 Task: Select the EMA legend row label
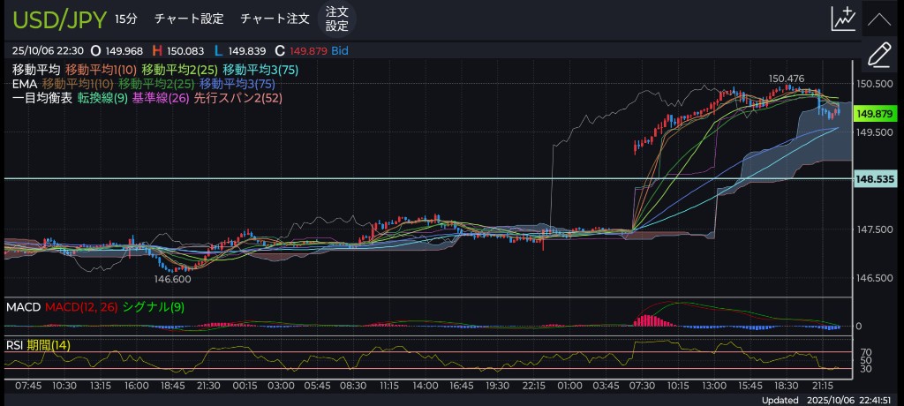coord(24,84)
